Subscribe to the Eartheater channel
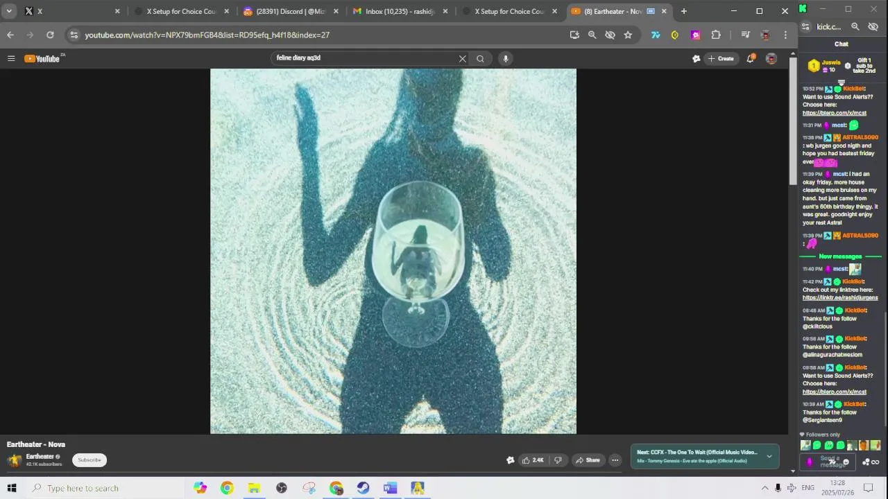888x499 pixels. pyautogui.click(x=89, y=460)
